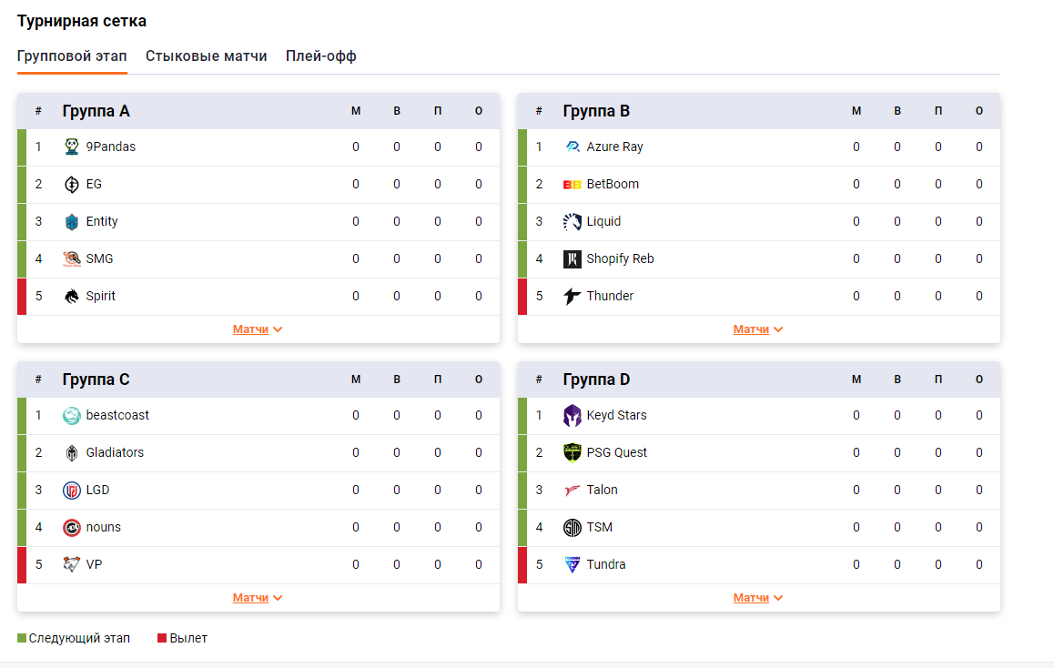The width and height of the screenshot is (1054, 668).
Task: Click the BetBoom team logo
Action: click(572, 184)
